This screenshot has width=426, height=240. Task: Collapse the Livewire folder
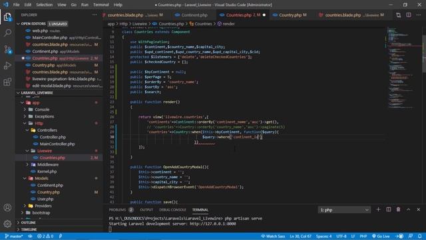(27, 151)
